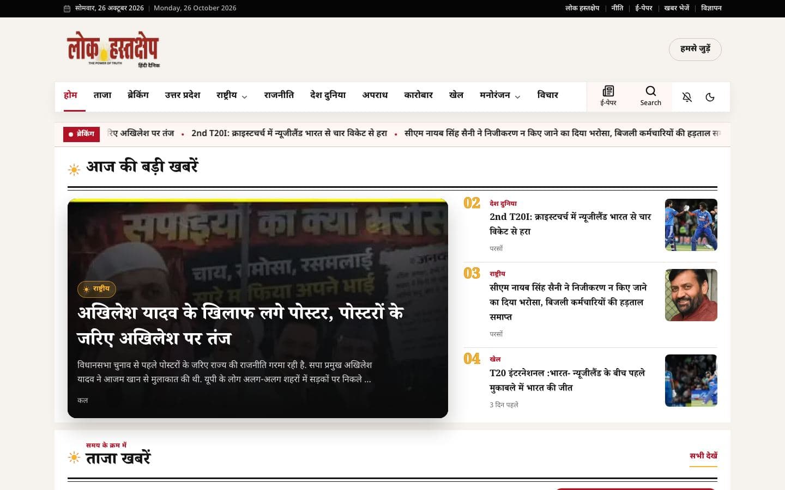The height and width of the screenshot is (490, 785).
Task: Open the bearded man thumbnail for story 03
Action: (x=691, y=295)
